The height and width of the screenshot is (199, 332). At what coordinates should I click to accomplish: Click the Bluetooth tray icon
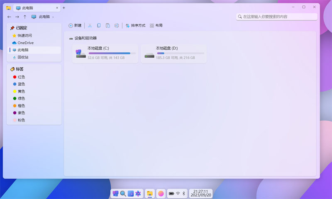(184, 194)
